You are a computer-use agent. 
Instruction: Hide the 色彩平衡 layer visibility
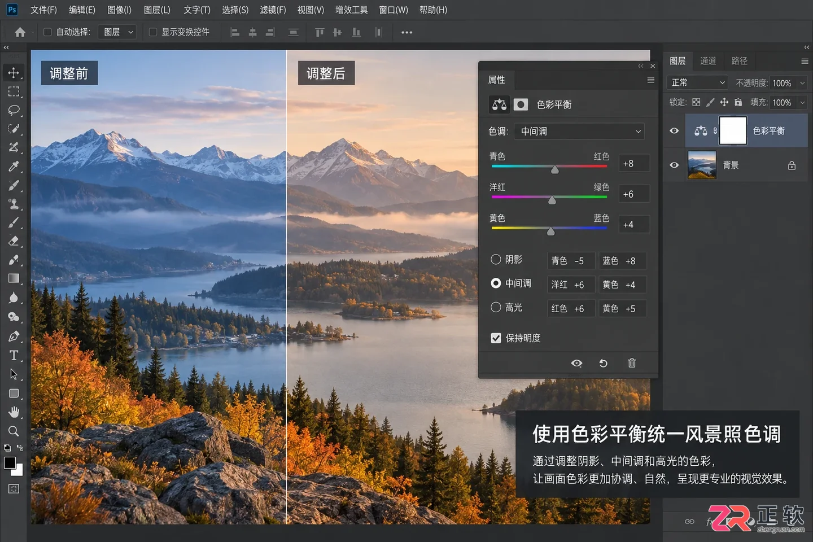tap(674, 130)
